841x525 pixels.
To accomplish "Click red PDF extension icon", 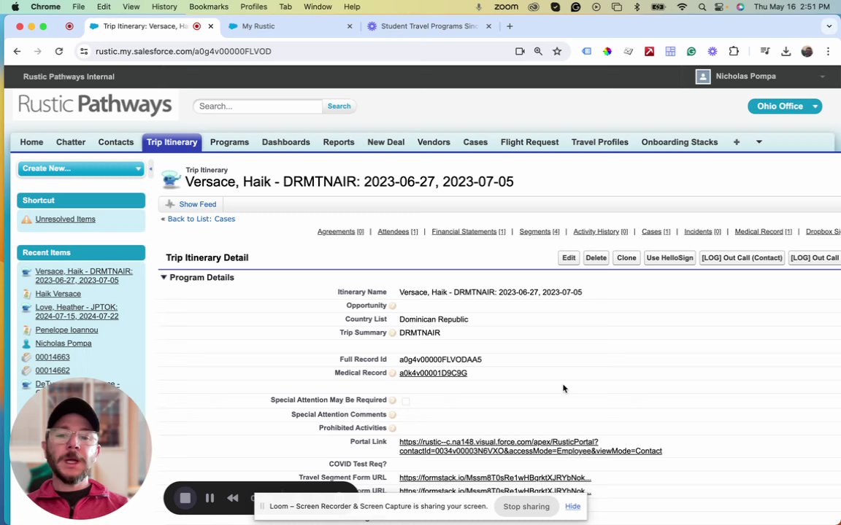I will click(650, 52).
